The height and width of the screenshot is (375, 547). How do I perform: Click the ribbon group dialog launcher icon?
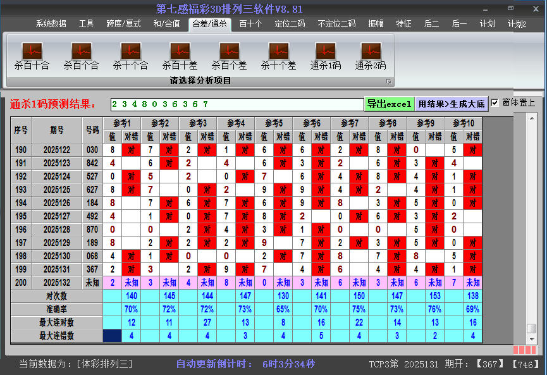(x=389, y=82)
